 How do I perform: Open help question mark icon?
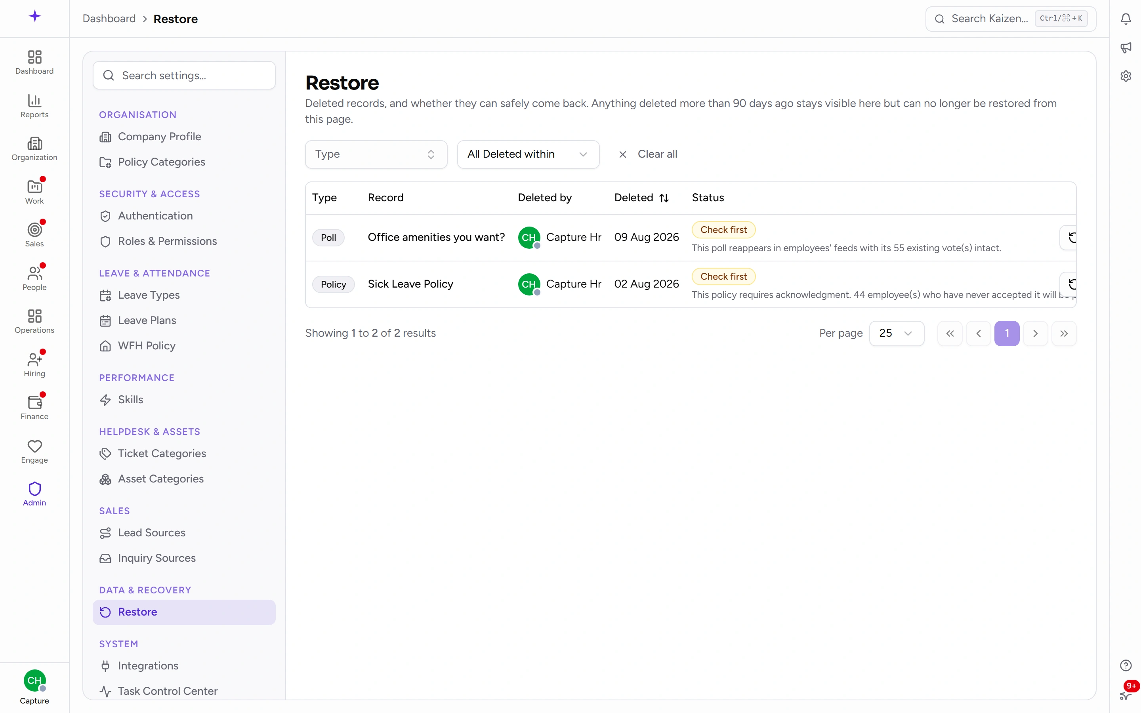1126,665
